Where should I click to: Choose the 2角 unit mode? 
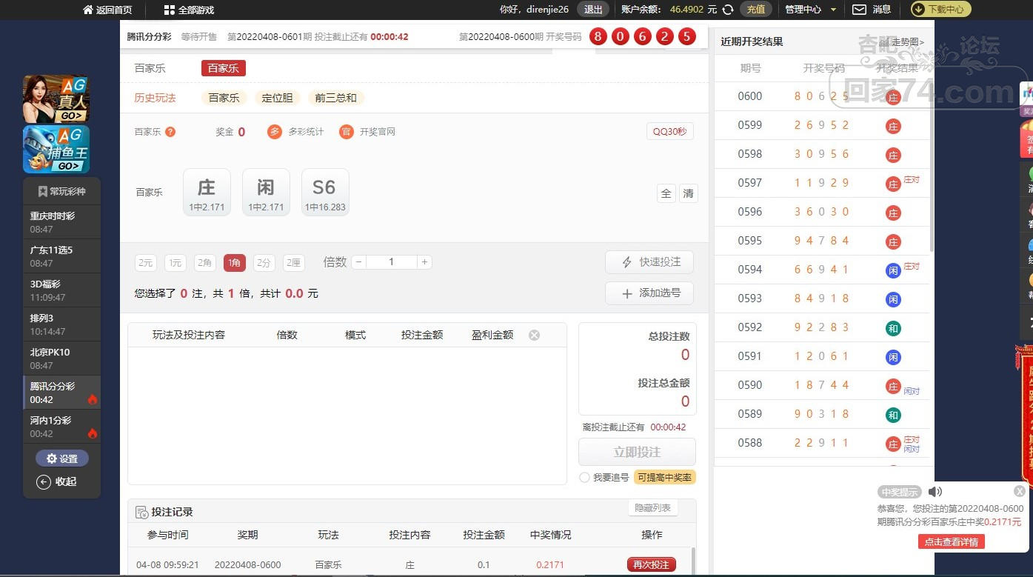coord(205,262)
